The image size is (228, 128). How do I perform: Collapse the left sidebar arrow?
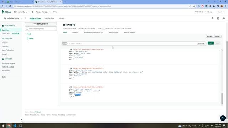(22, 119)
